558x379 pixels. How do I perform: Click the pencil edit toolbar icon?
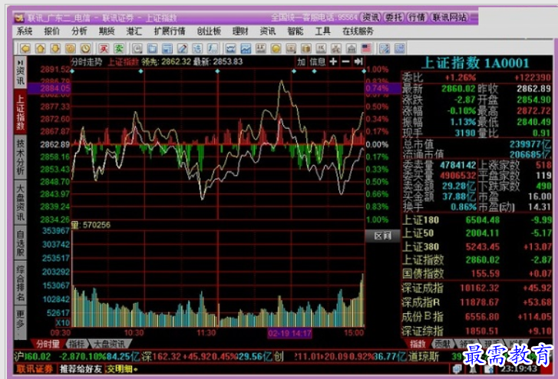pos(182,48)
